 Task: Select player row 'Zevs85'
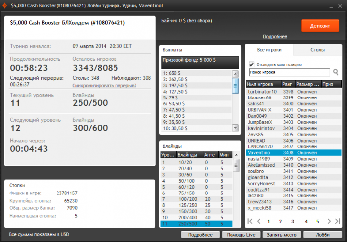293,135
